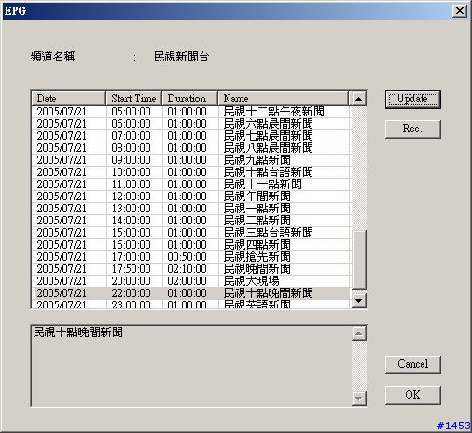The height and width of the screenshot is (433, 472).
Task: Click the description text 民視十點晚間新聞 in the lower box
Action: pos(78,332)
